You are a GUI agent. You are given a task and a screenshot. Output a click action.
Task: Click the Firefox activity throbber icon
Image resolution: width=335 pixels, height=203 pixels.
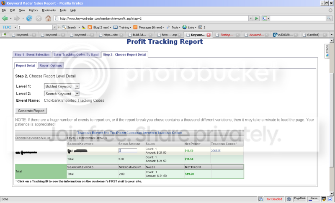click(x=330, y=10)
